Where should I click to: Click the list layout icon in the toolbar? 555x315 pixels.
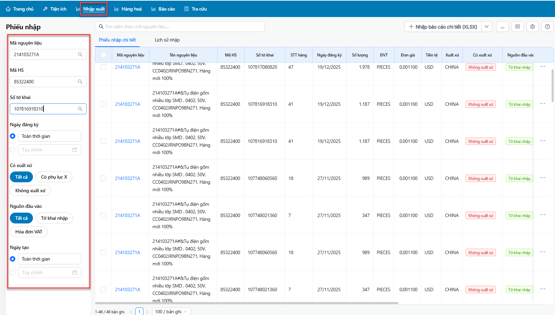[x=518, y=27]
